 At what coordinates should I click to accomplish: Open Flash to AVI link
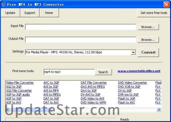pos(126,102)
